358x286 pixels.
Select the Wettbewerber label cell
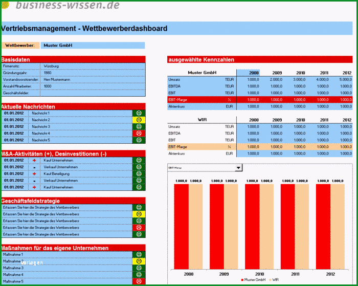(x=20, y=45)
